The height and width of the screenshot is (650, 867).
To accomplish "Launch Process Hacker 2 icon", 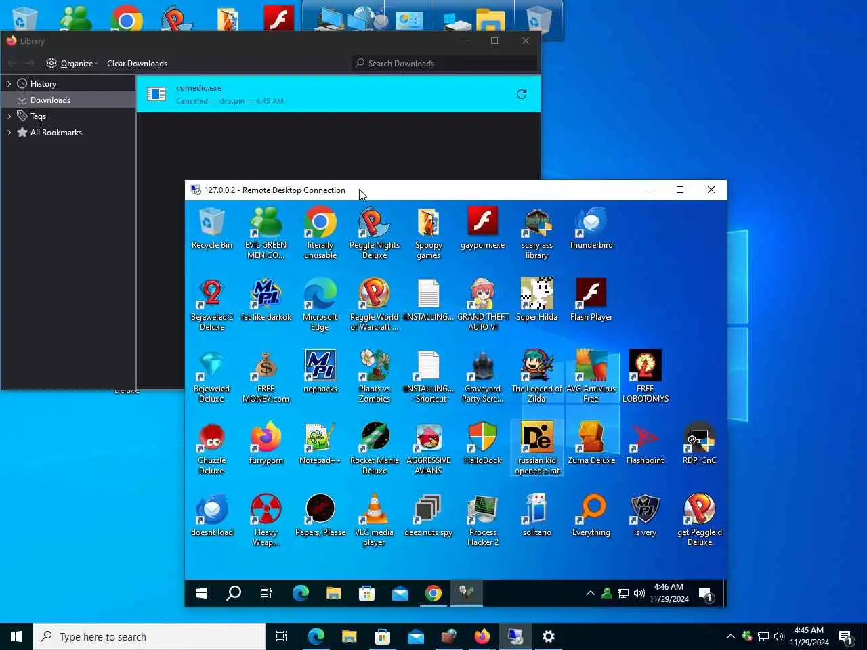I will [x=482, y=520].
